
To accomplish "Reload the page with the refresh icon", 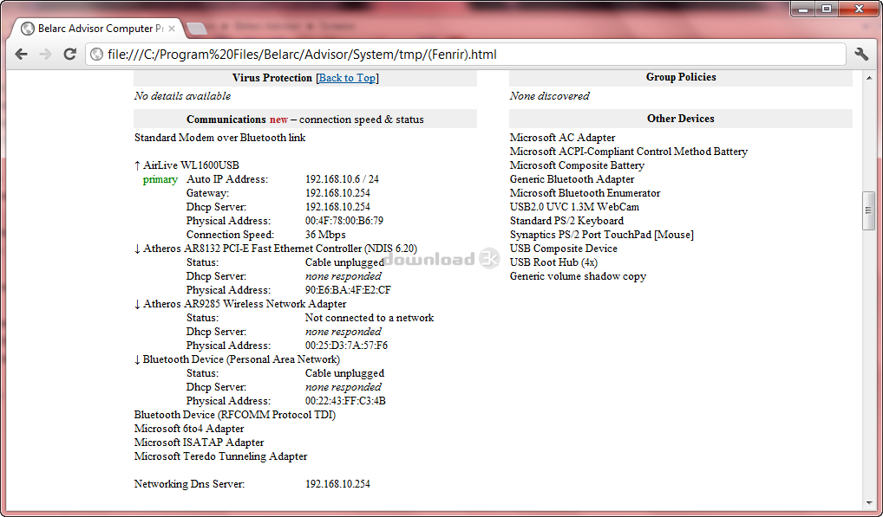I will [x=70, y=54].
